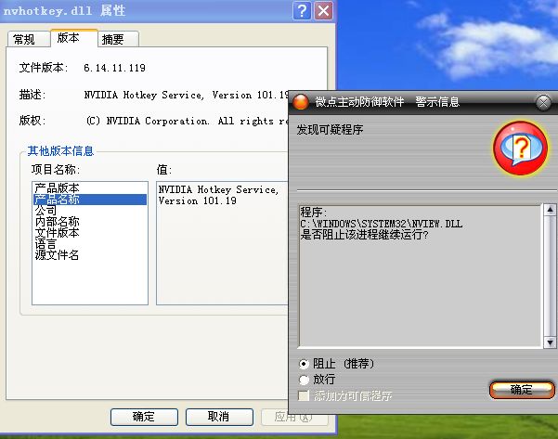The height and width of the screenshot is (439, 558).
Task: Click the red question mark warning icon
Action: click(520, 148)
